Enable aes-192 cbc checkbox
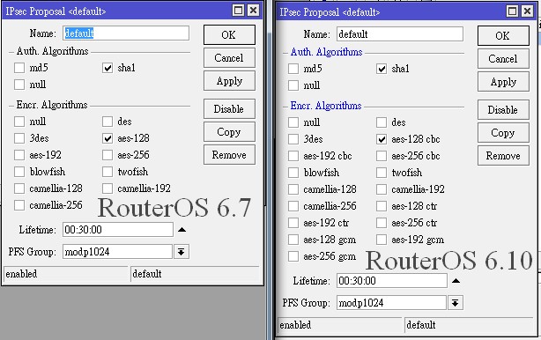This screenshot has height=340, width=541. tap(293, 156)
